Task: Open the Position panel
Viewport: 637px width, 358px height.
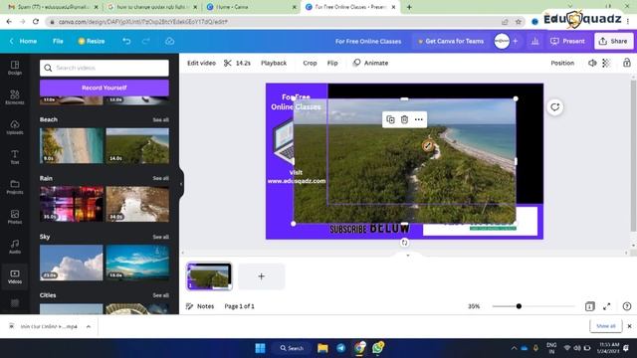Action: pos(562,63)
